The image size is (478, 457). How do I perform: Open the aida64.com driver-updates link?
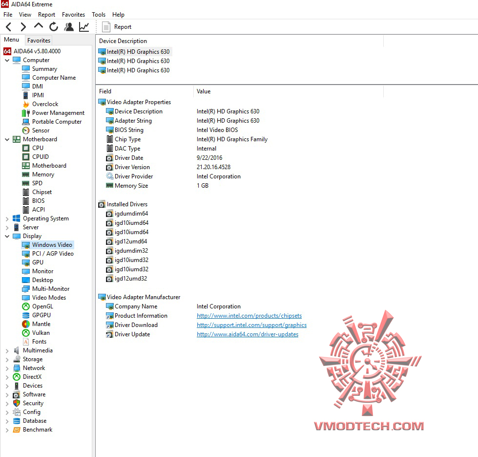coord(248,334)
